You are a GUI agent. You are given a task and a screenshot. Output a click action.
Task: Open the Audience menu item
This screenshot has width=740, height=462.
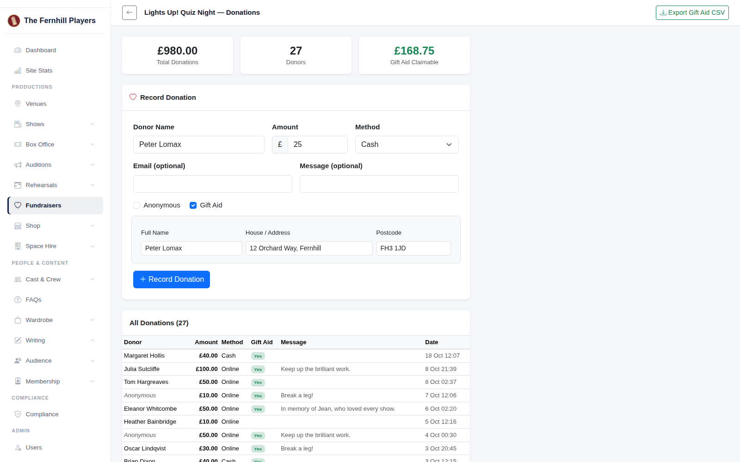(55, 361)
